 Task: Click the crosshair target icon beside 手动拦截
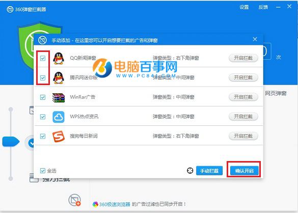coord(190,171)
